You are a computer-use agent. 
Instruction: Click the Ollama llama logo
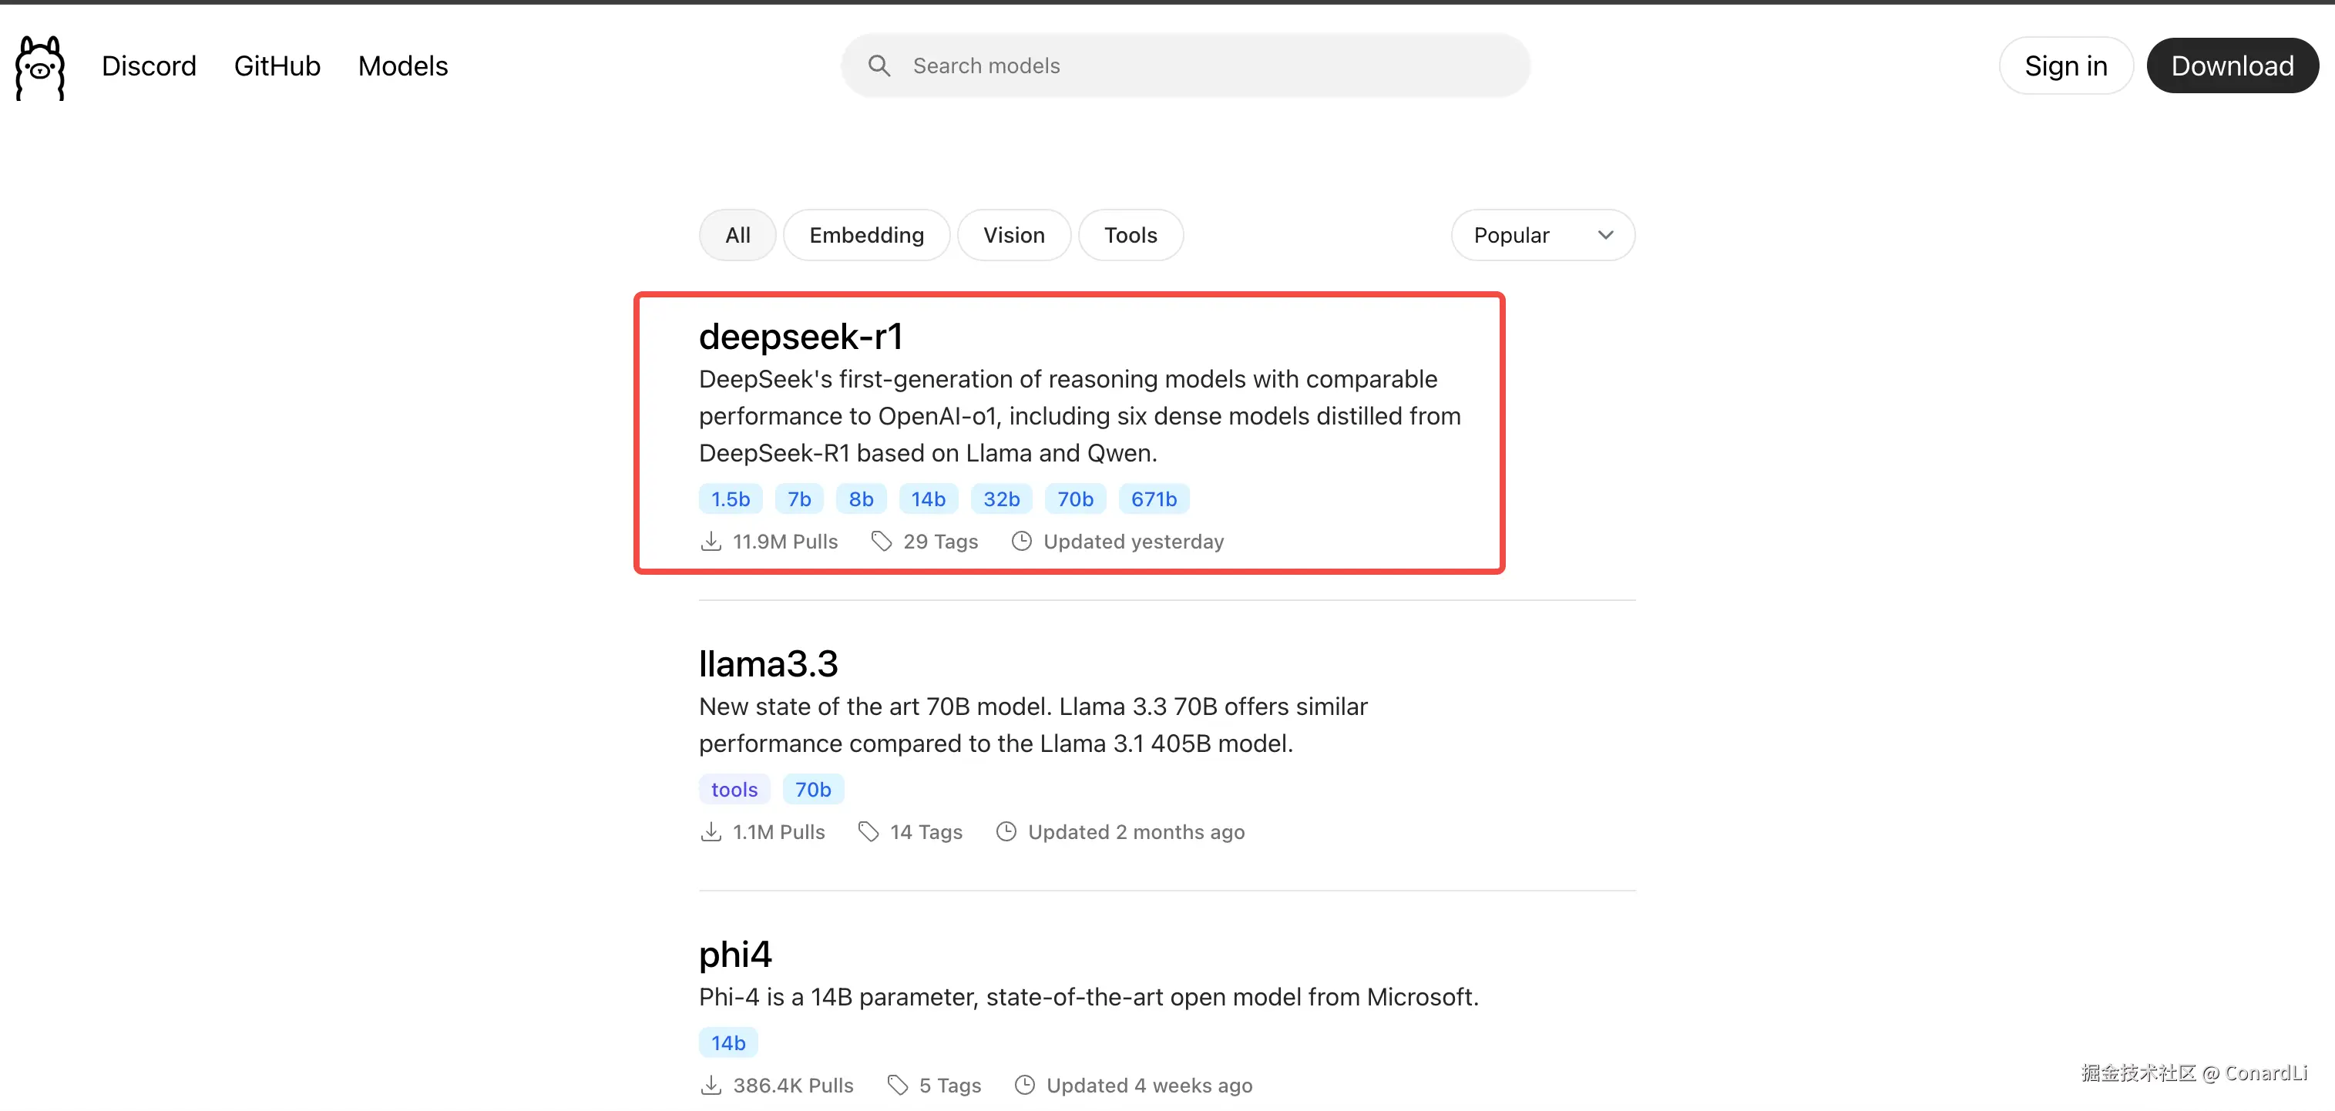(40, 67)
